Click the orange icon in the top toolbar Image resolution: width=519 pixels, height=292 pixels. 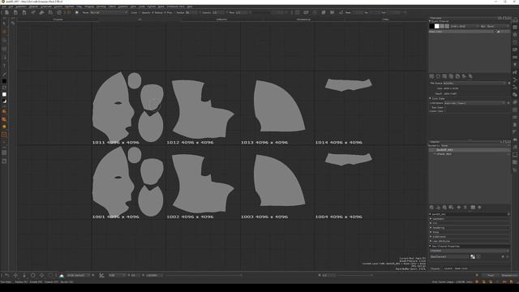(67, 12)
